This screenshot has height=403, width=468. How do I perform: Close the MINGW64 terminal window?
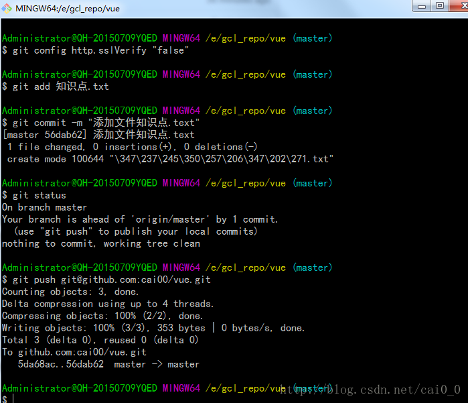[x=460, y=5]
